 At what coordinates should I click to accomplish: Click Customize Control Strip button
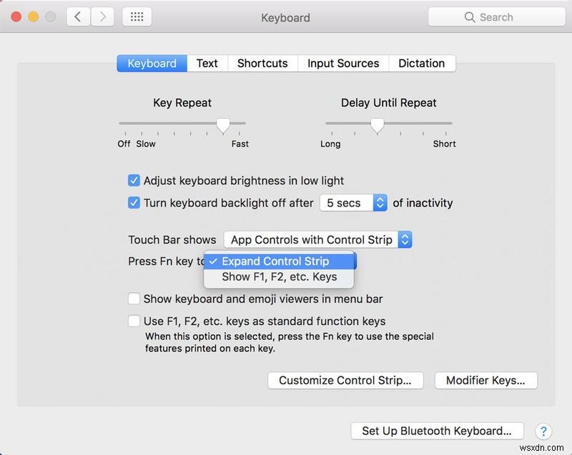point(345,381)
